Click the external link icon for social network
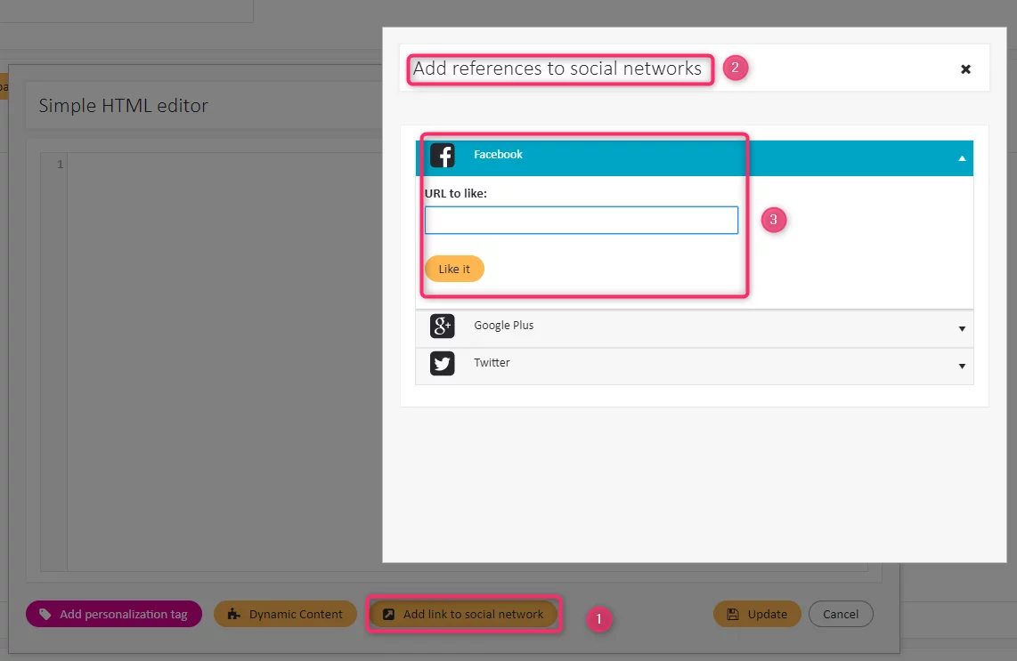 388,614
